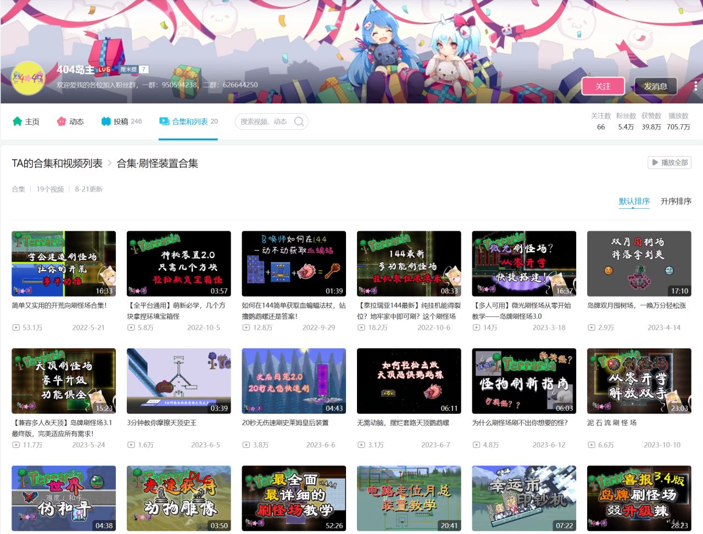Click the 关注数 66 stat

(x=601, y=121)
